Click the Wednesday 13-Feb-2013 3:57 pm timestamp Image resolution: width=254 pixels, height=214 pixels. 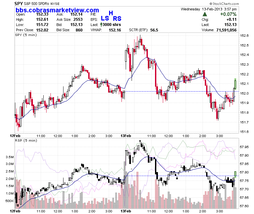click(209, 9)
